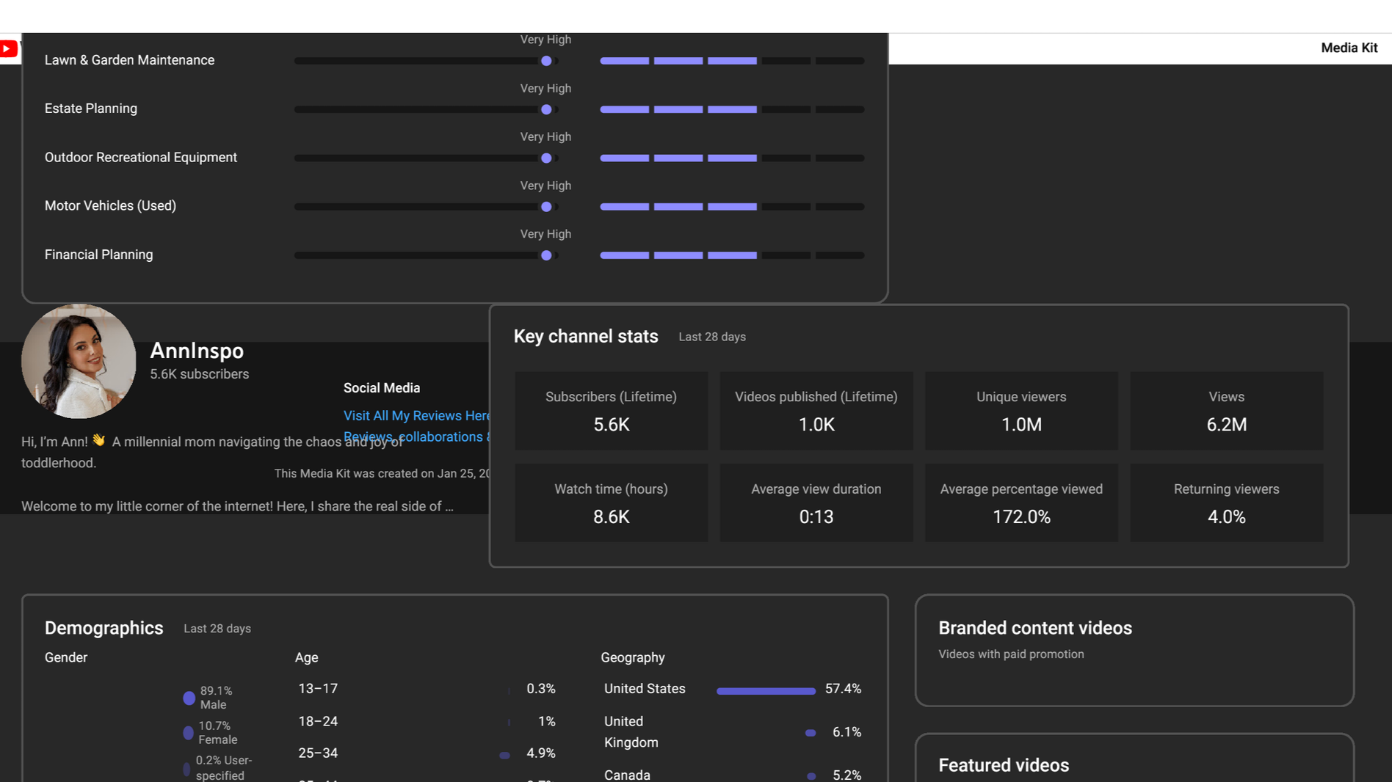Image resolution: width=1392 pixels, height=782 pixels.
Task: Click the 10.7% Female legend dot
Action: point(188,733)
